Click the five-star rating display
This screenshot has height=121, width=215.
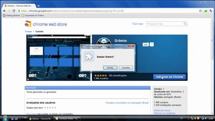pyautogui.click(x=100, y=75)
